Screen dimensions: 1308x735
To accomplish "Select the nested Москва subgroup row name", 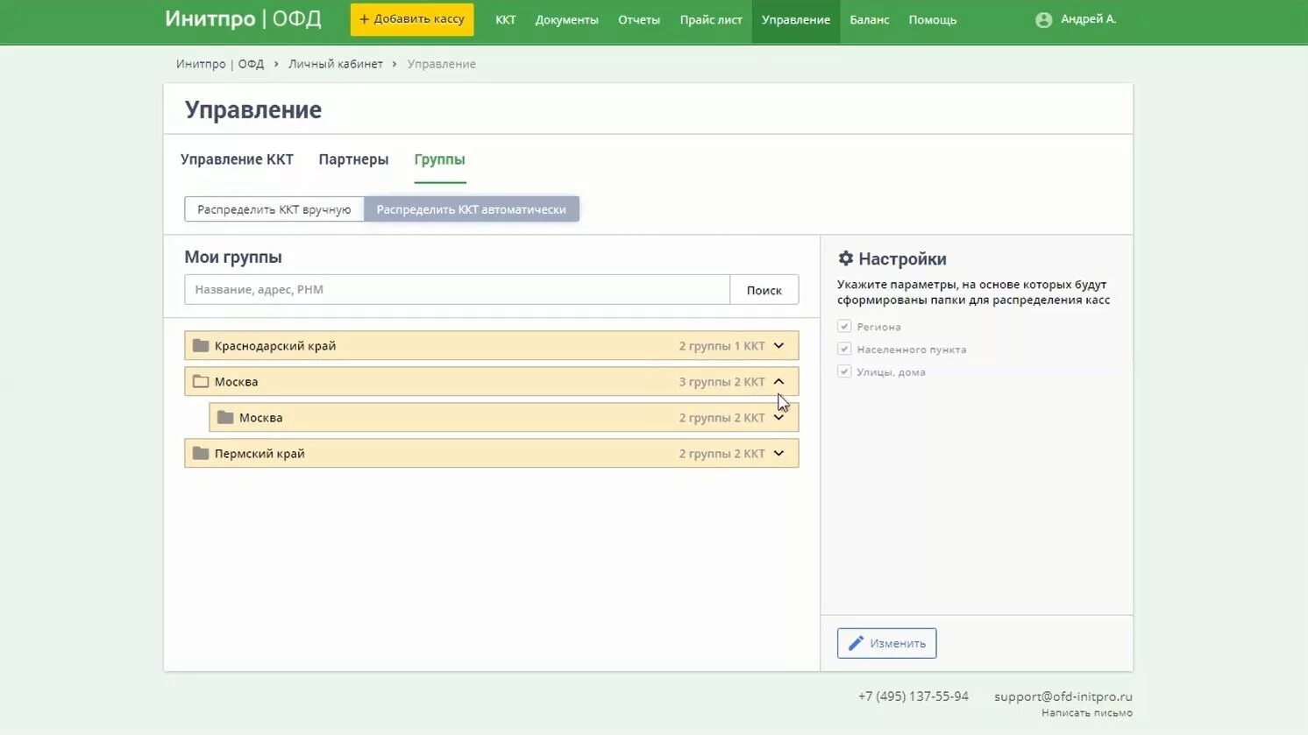I will pos(261,418).
